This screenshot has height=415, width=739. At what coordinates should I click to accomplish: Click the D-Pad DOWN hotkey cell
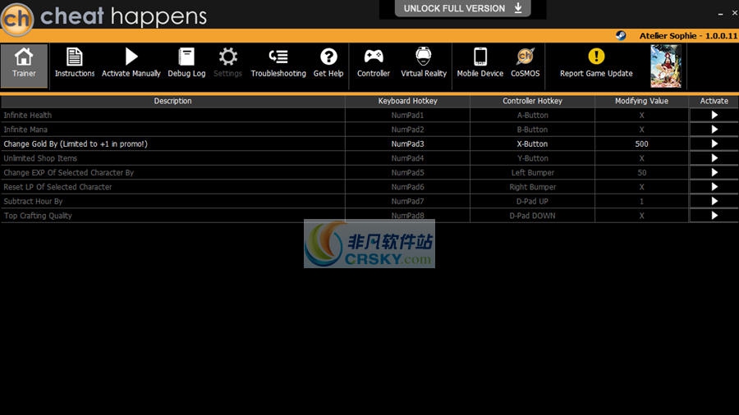tap(533, 216)
